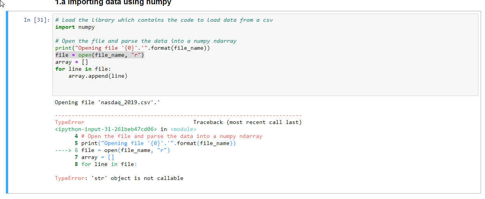Click the 'array.append(line)' code line
485x199 pixels.
tap(98, 76)
